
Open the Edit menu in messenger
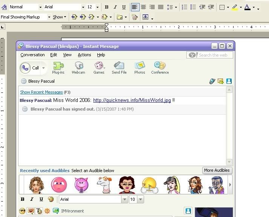point(54,55)
